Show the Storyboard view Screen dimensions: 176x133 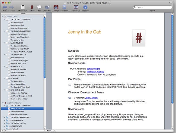point(76,7)
